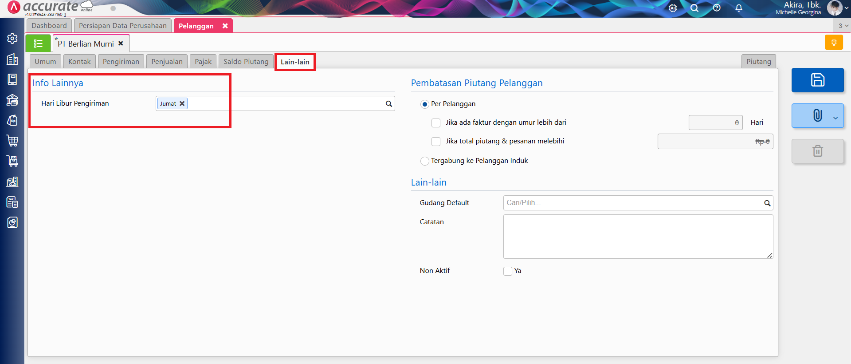Viewport: 851px width, 364px height.
Task: Enable the invoice age limit checkbox
Action: coord(436,123)
